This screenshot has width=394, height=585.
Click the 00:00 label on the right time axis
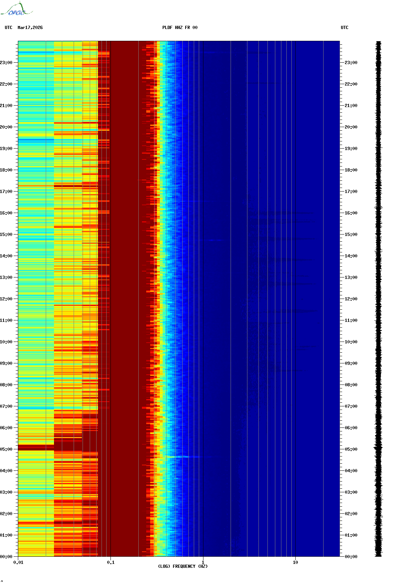351,557
